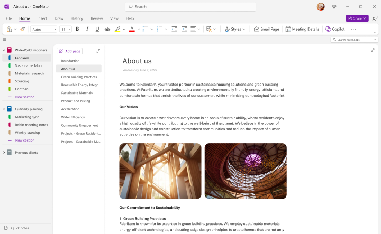Select the wooden beams image
Image resolution: width=381 pixels, height=234 pixels.
pyautogui.click(x=160, y=171)
